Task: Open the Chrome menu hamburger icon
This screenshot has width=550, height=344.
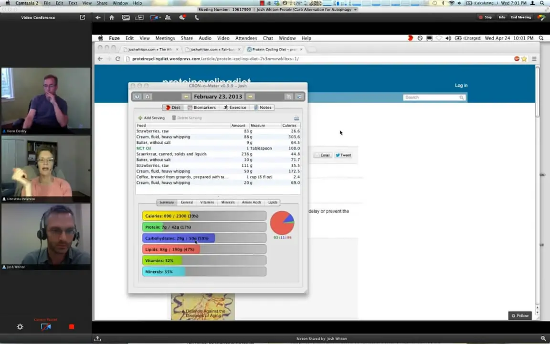Action: [x=534, y=59]
